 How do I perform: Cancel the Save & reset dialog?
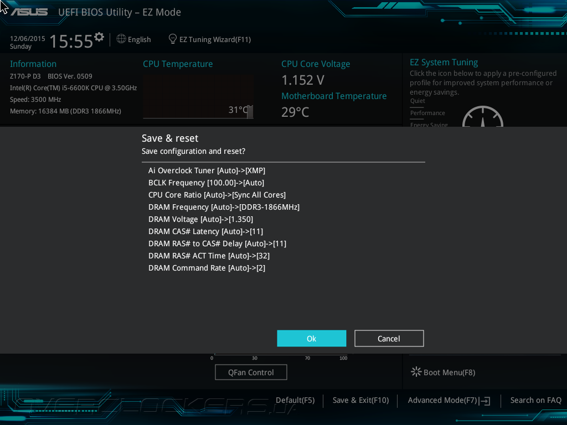pyautogui.click(x=389, y=338)
